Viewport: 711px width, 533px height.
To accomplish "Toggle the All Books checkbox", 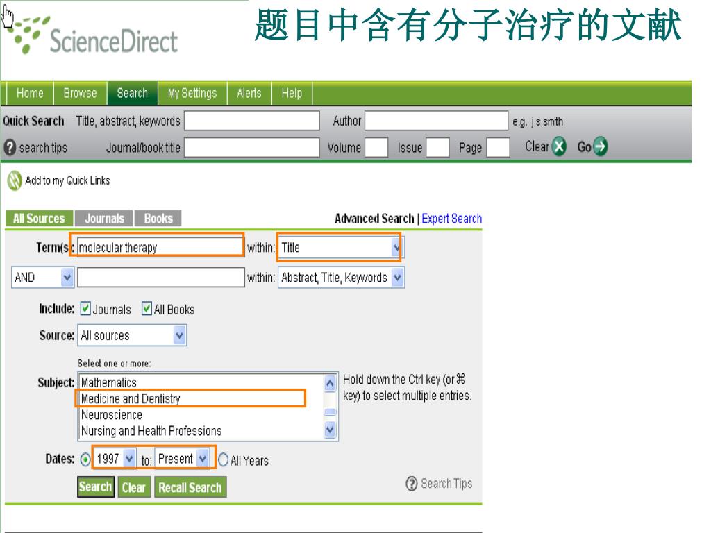I will click(147, 309).
